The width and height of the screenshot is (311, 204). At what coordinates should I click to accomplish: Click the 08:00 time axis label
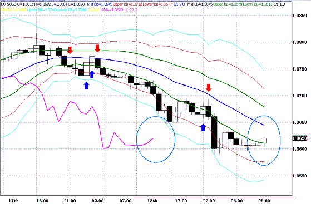pyautogui.click(x=264, y=201)
